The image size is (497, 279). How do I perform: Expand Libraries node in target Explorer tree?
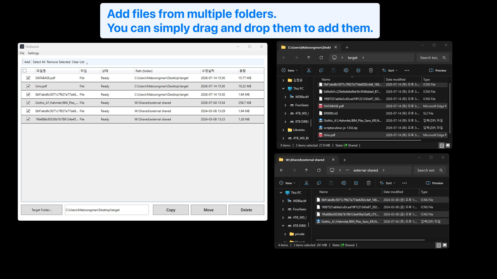[283, 130]
